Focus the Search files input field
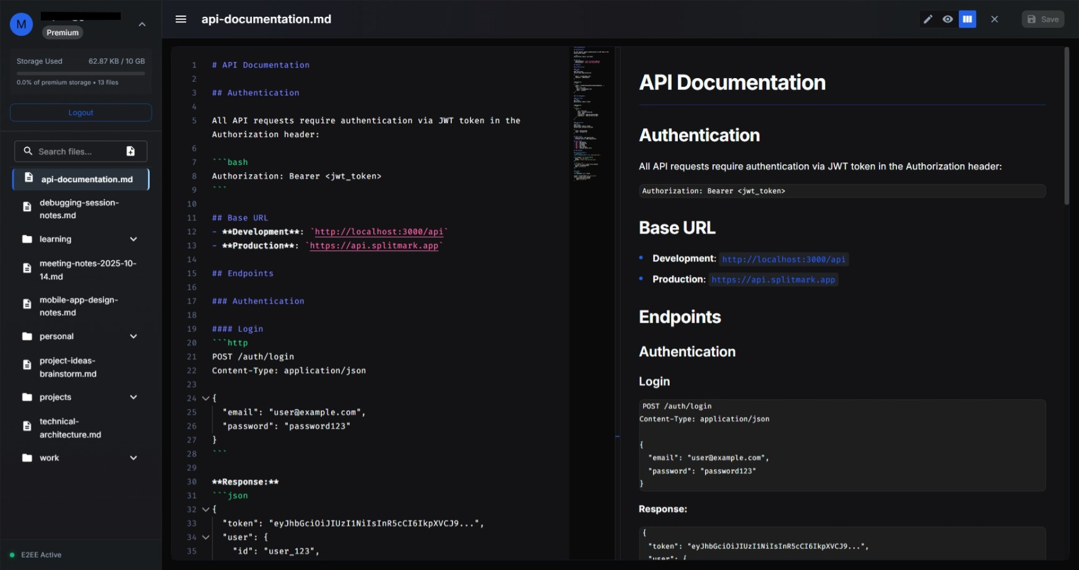The height and width of the screenshot is (570, 1079). coord(74,151)
